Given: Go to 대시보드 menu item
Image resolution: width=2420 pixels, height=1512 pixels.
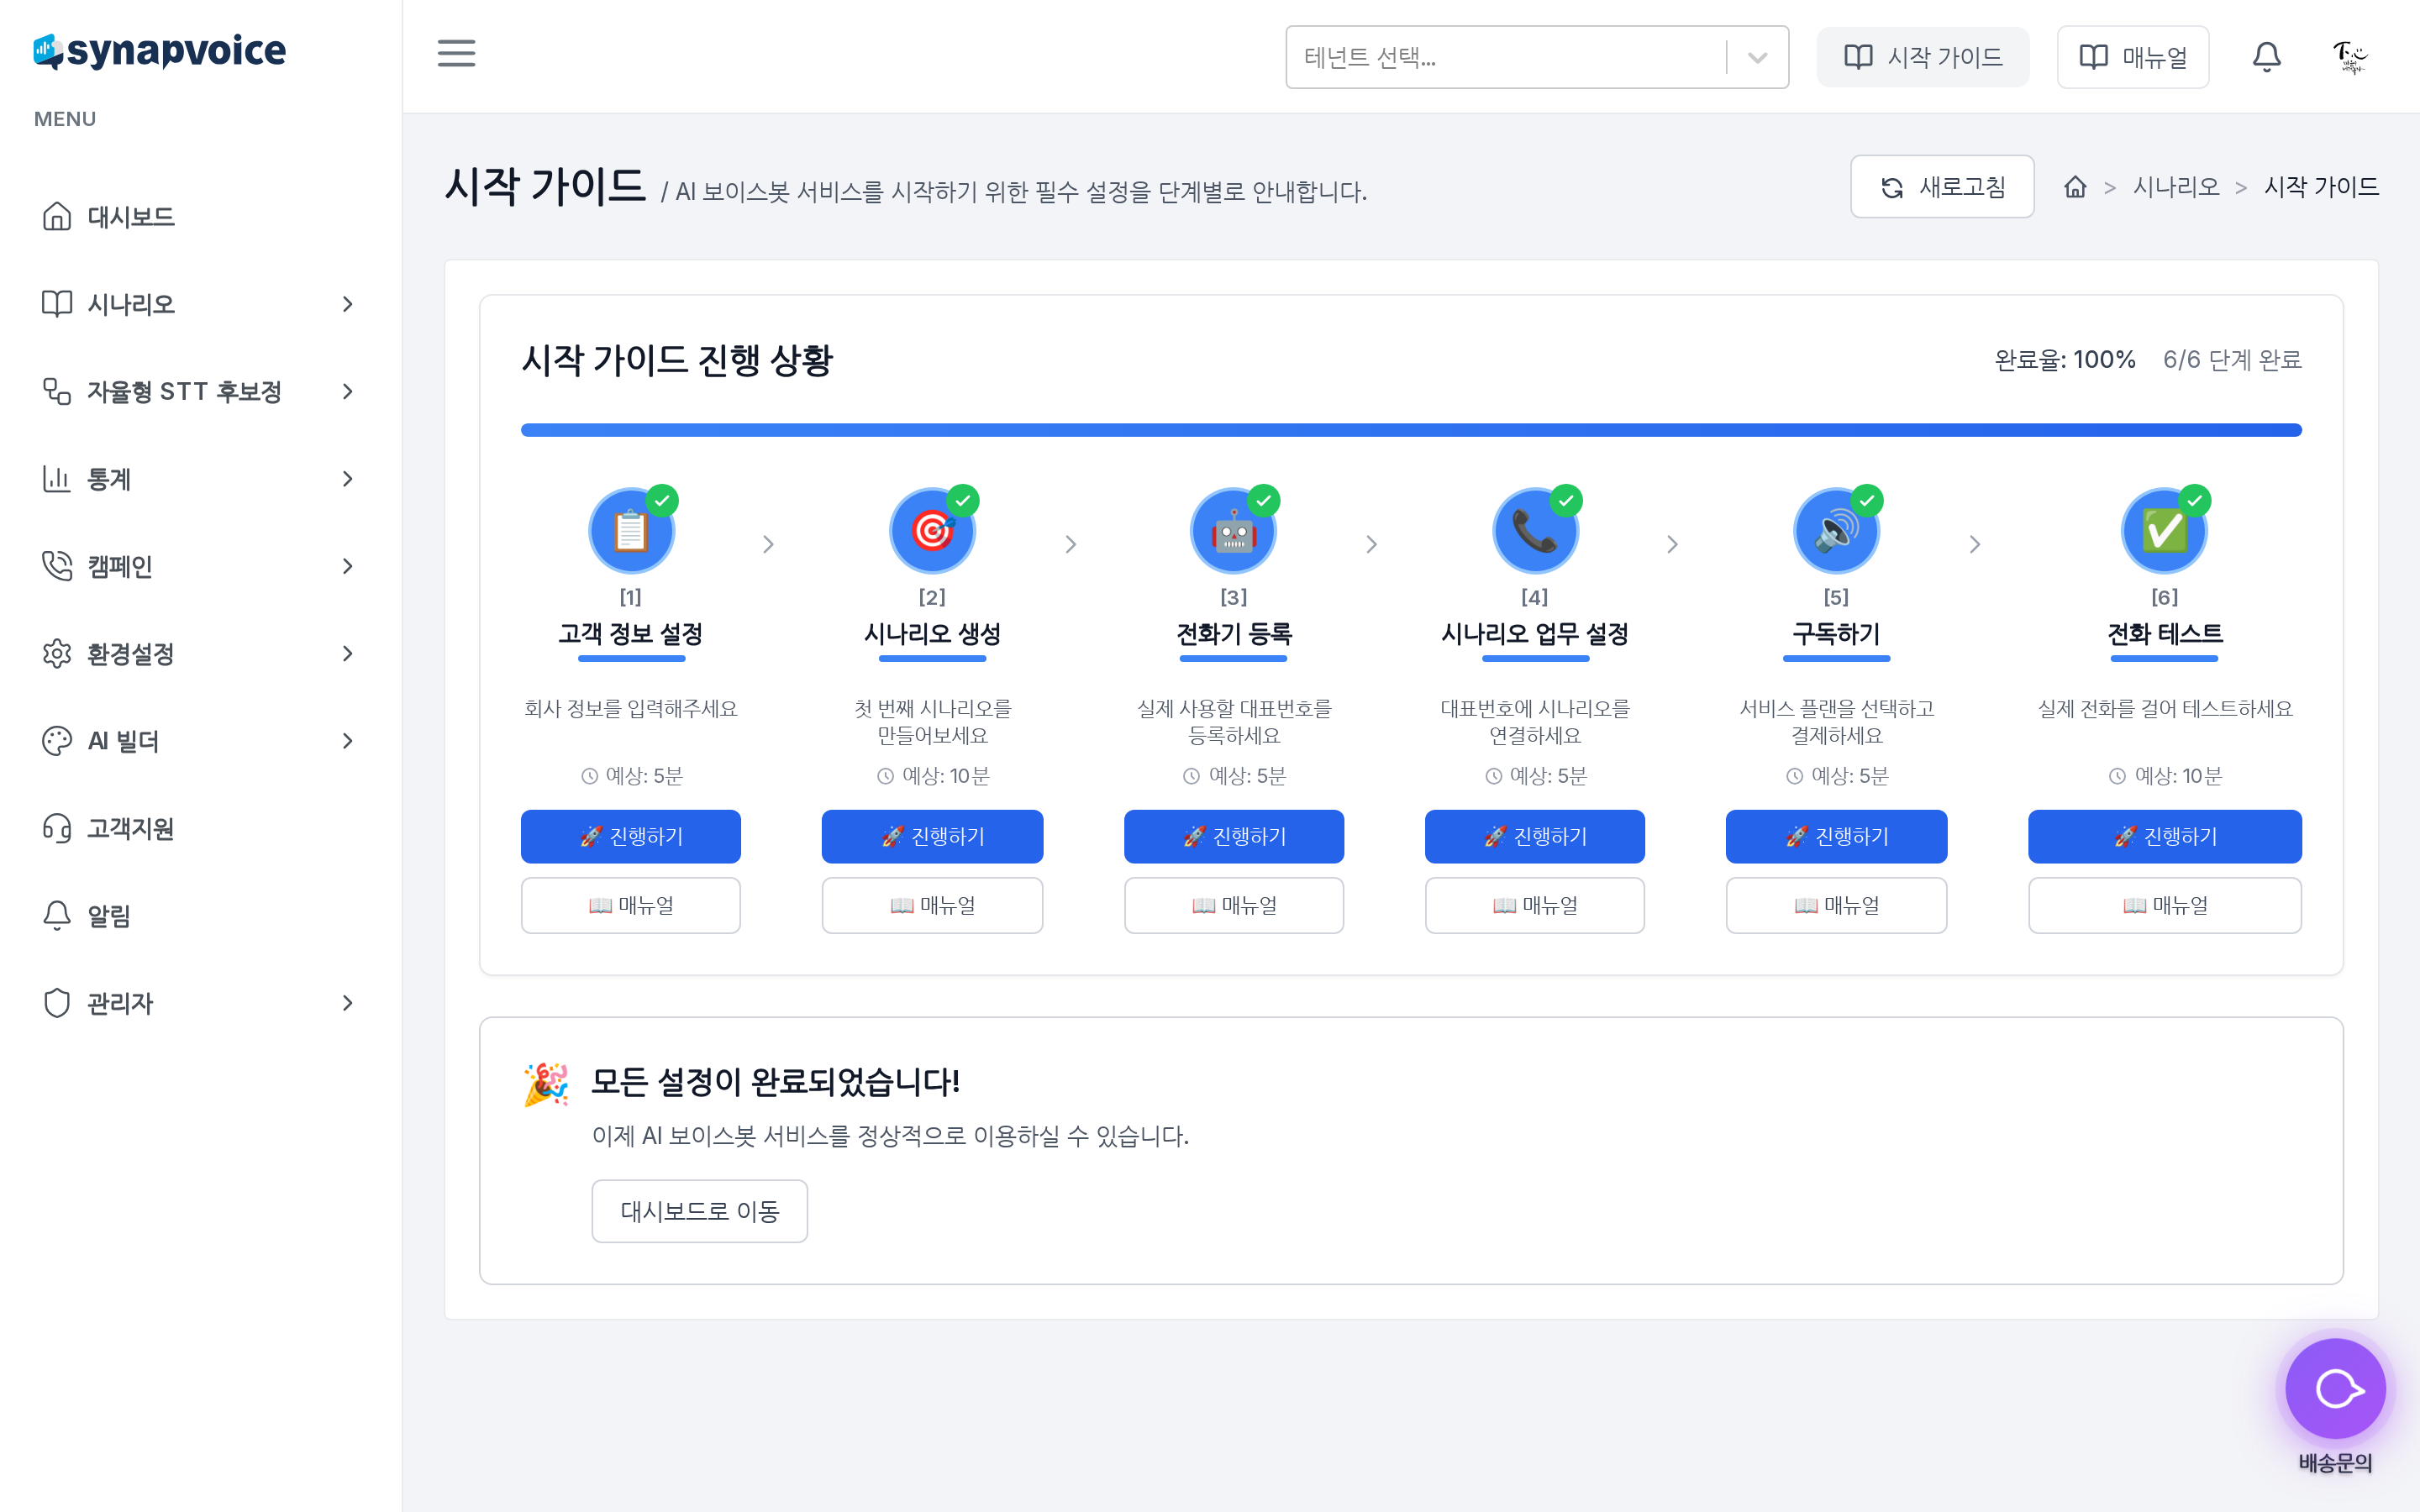Looking at the screenshot, I should coord(200,216).
